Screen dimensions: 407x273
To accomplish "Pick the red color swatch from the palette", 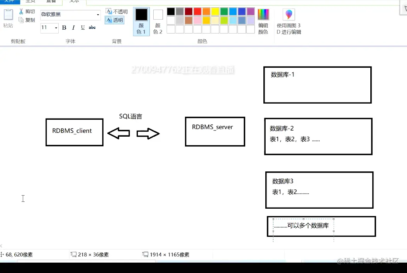I will point(197,11).
